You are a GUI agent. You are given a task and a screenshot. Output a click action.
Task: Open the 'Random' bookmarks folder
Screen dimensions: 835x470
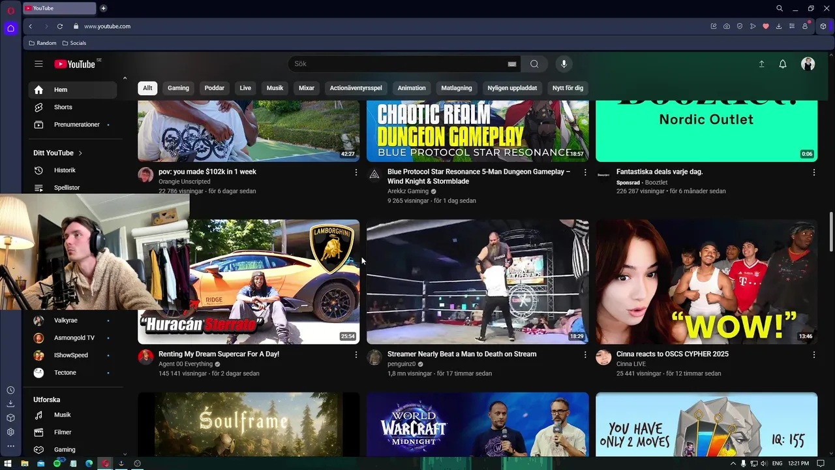42,43
